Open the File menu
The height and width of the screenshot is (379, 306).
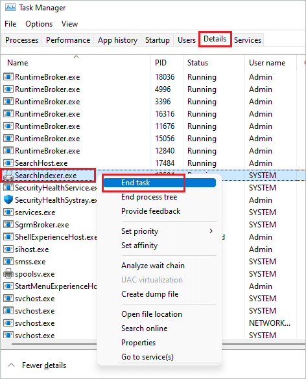pos(10,24)
